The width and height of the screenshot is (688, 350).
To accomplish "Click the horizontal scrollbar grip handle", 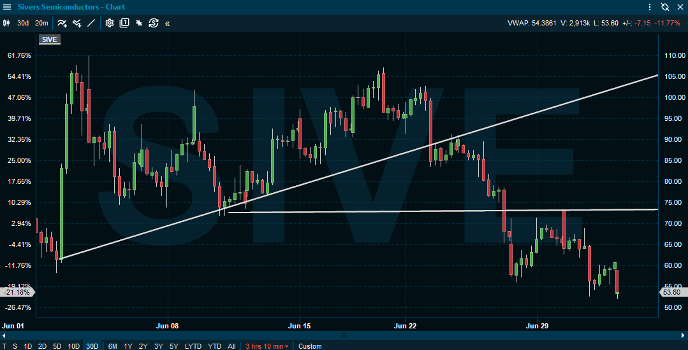I will [344, 335].
